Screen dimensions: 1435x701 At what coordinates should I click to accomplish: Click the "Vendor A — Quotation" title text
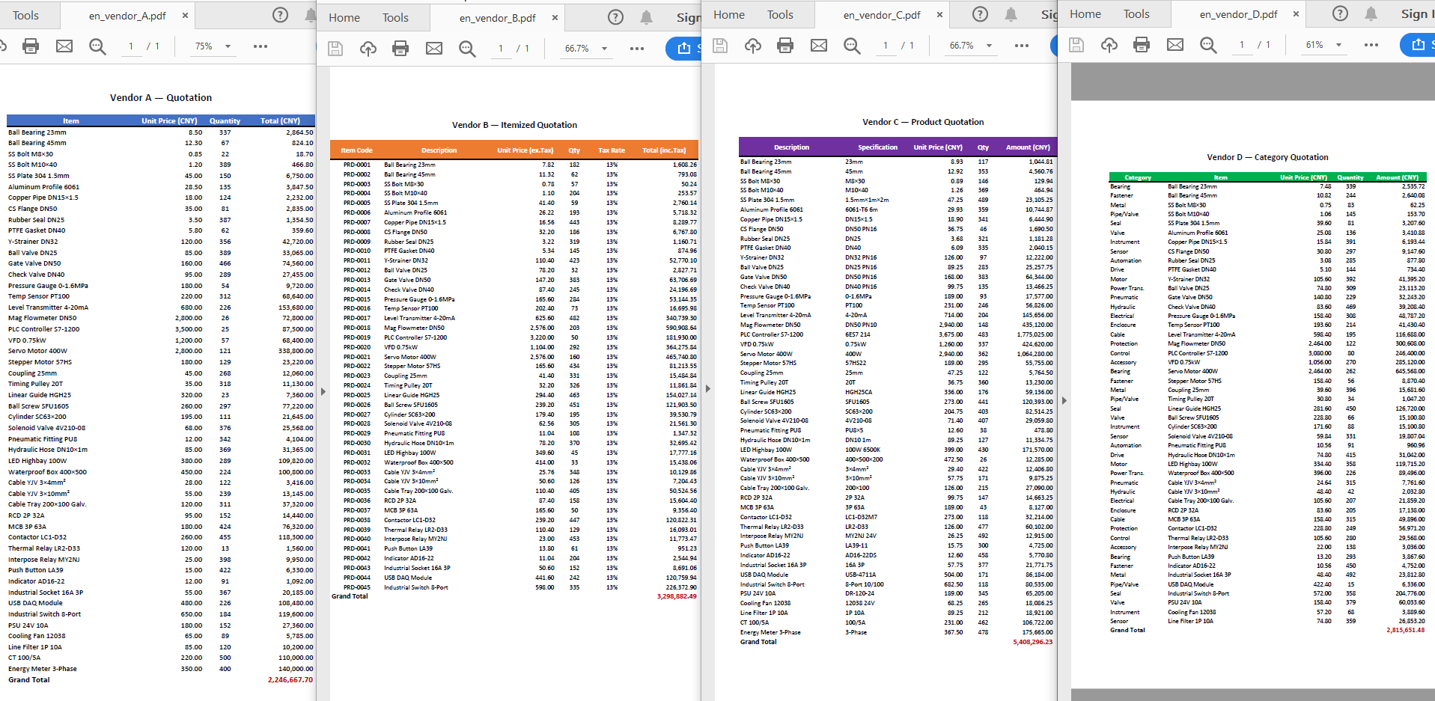pyautogui.click(x=161, y=98)
